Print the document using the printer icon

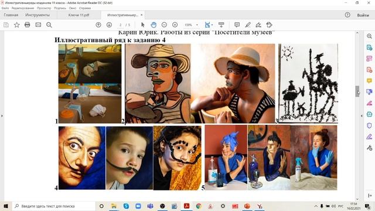click(x=28, y=25)
